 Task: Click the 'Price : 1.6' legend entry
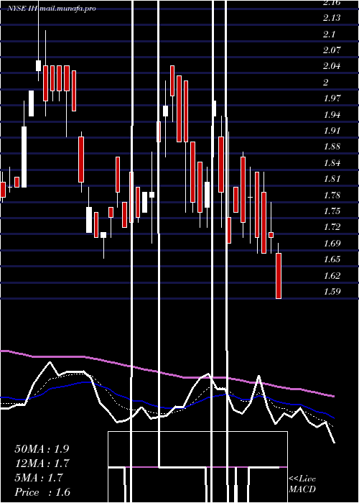click(42, 492)
